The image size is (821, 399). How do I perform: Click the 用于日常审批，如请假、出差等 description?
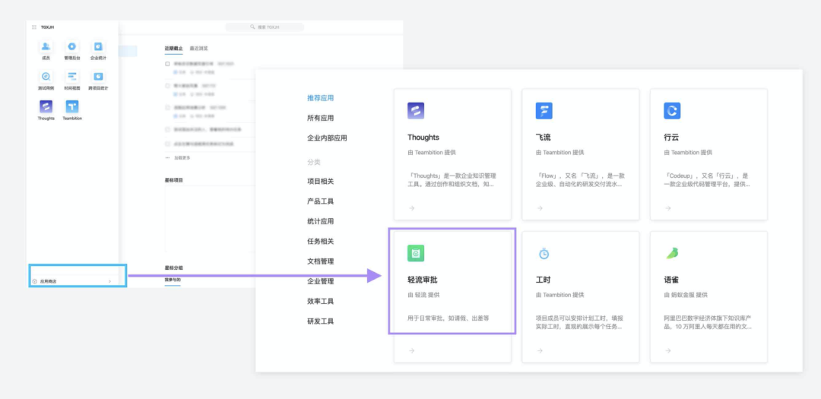click(x=449, y=318)
